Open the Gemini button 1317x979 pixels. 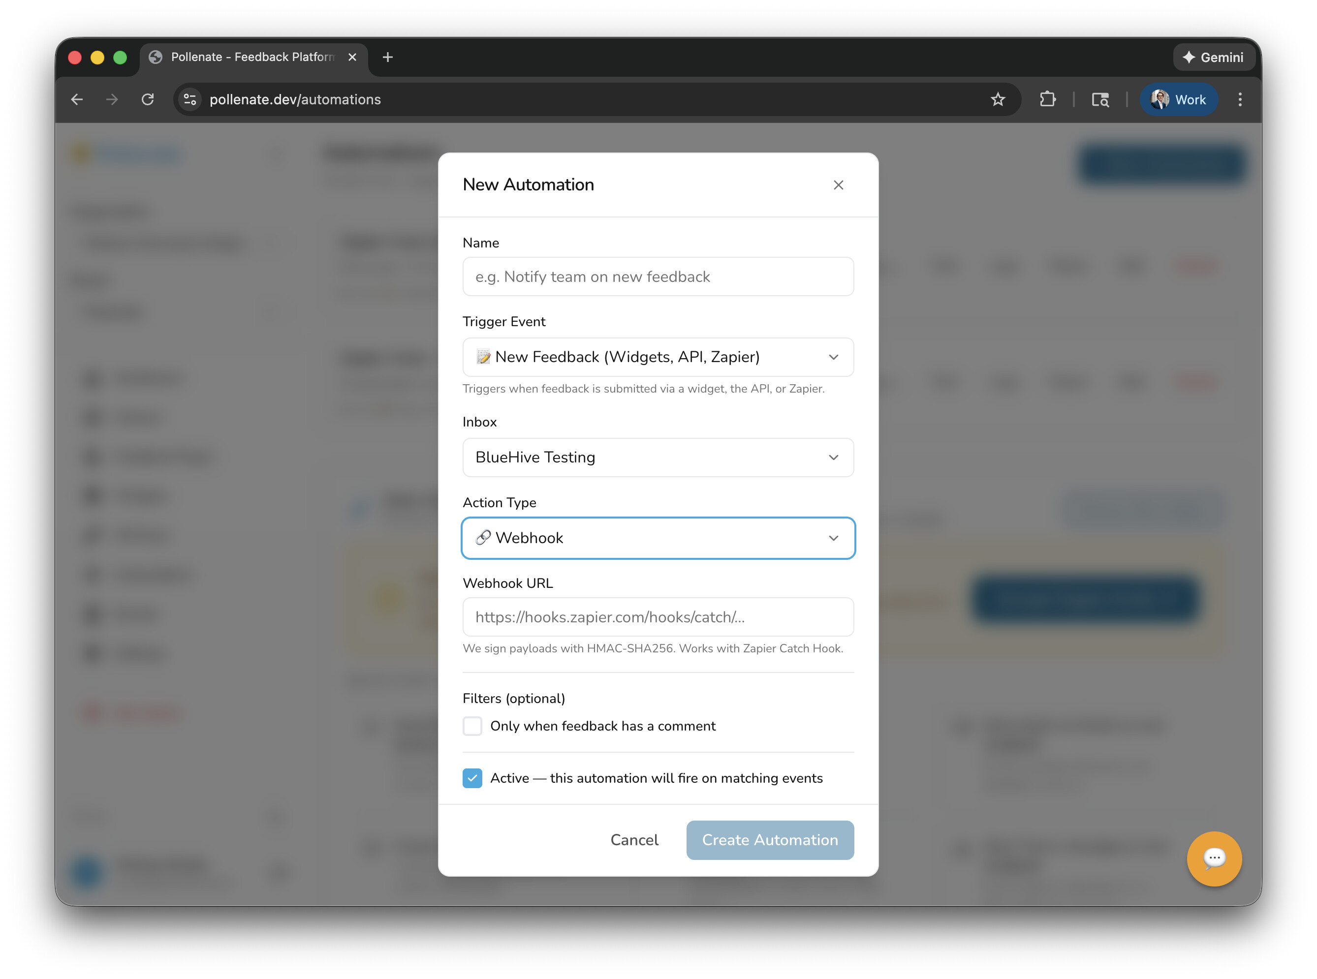[x=1213, y=58]
